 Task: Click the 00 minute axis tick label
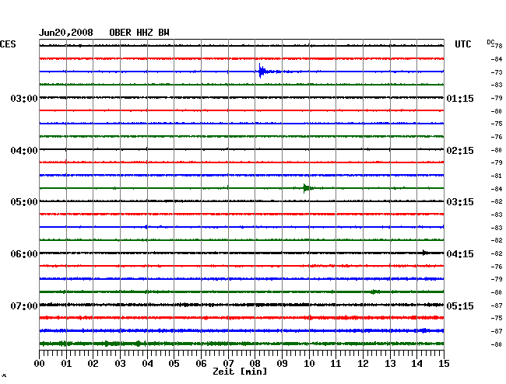pos(40,363)
